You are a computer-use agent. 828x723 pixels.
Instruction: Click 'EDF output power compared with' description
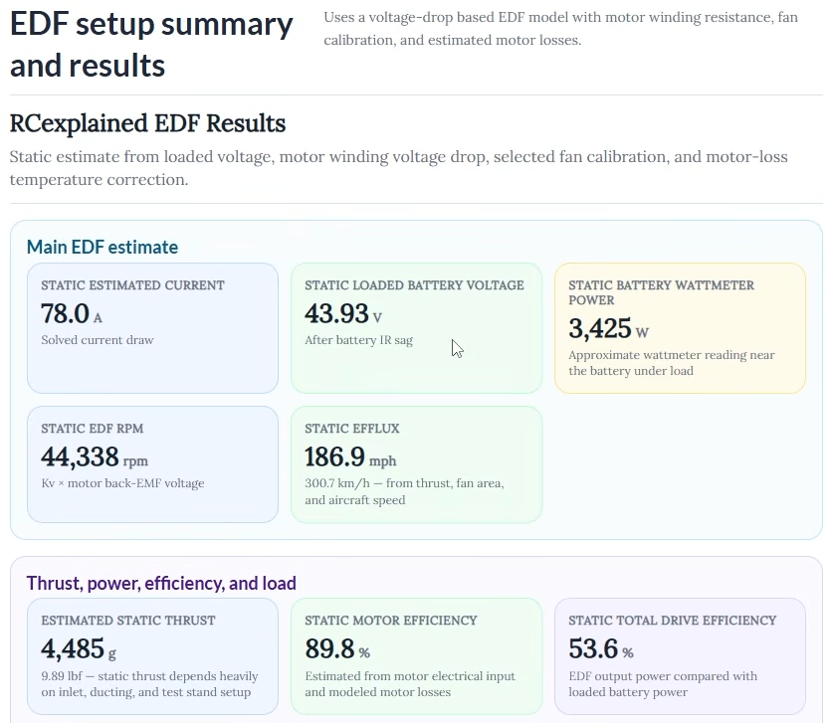[663, 684]
